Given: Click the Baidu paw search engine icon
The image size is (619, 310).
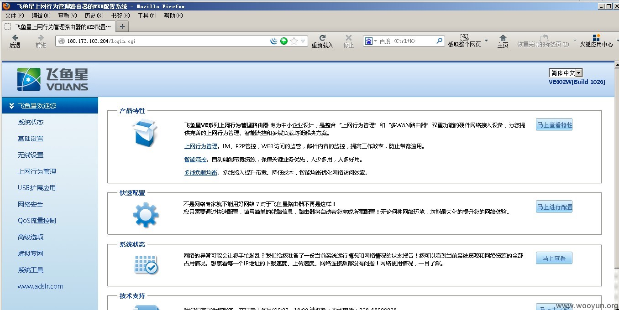Looking at the screenshot, I should [368, 41].
